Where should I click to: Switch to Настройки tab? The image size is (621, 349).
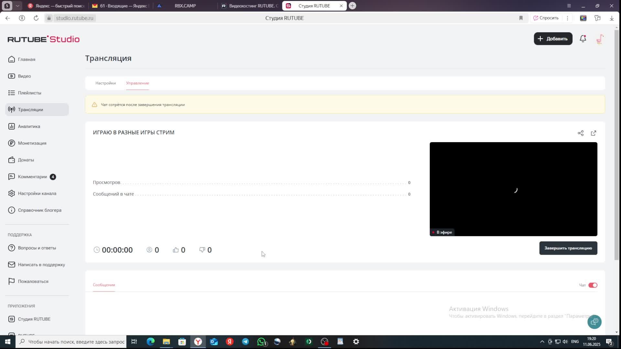[105, 83]
